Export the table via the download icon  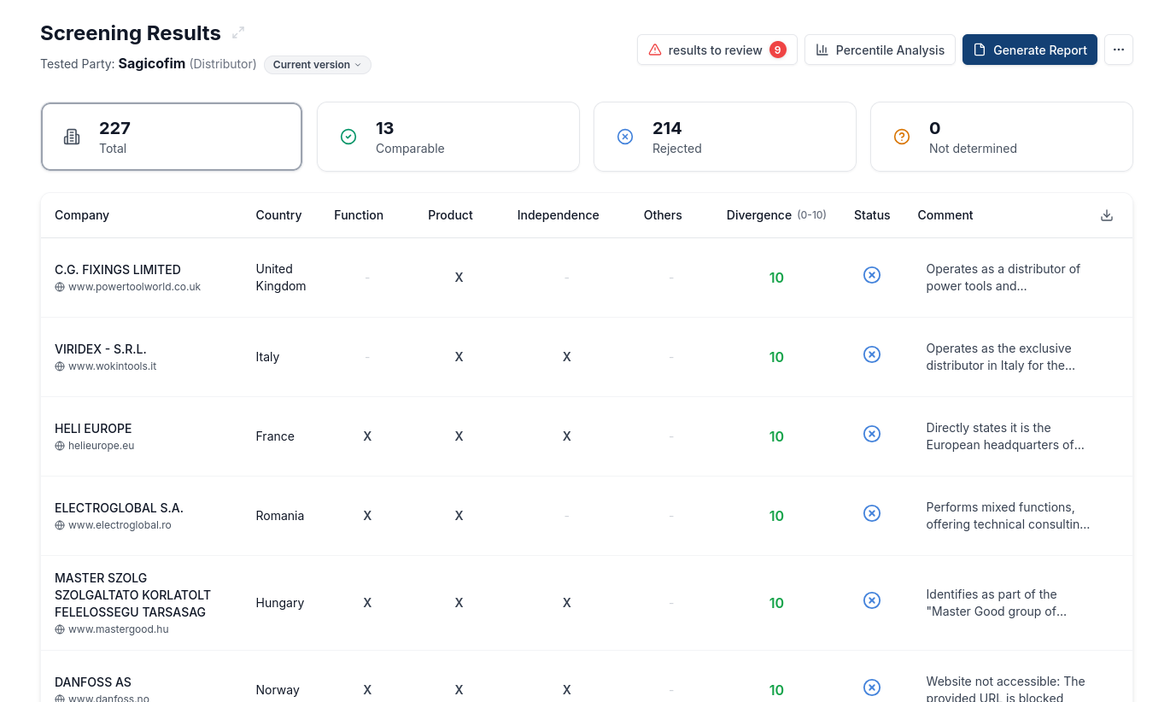[x=1107, y=215]
